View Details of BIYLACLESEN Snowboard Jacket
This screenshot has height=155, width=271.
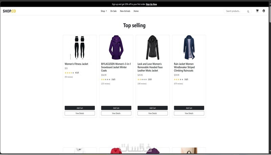(116, 113)
